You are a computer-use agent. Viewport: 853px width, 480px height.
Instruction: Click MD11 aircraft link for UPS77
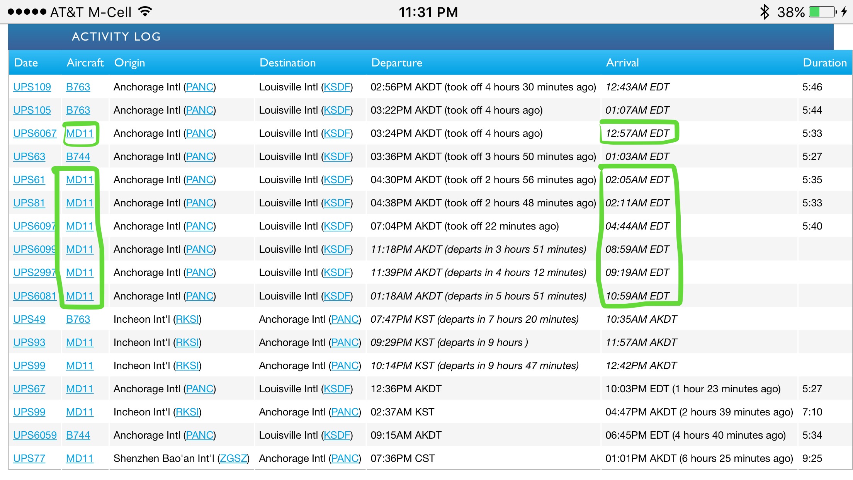click(80, 458)
